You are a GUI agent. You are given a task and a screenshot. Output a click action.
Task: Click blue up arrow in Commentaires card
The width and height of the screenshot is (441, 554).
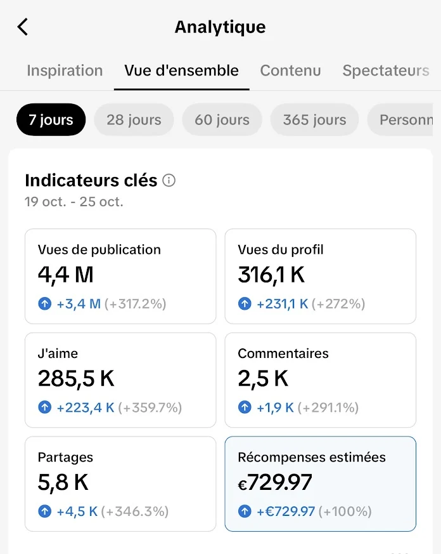[x=245, y=407]
